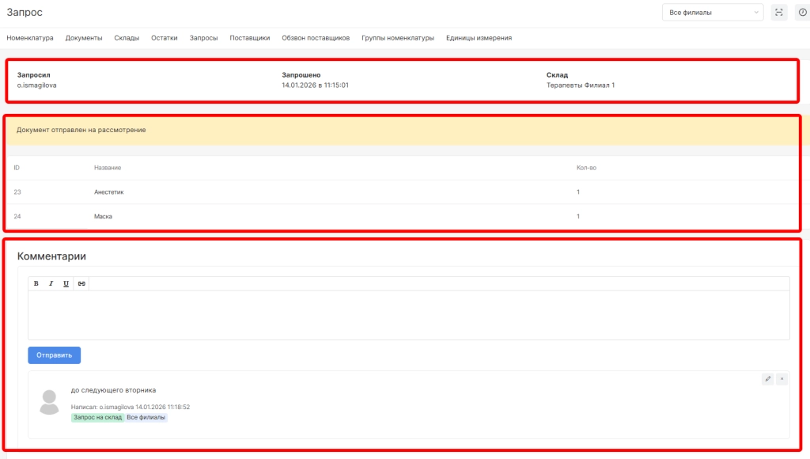Apply underline formatting in comment toolbar
Viewport: 810px width, 459px height.
click(66, 283)
